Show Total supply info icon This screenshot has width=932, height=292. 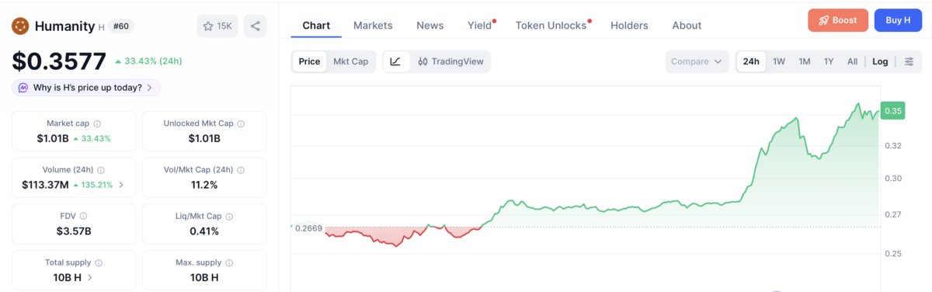pyautogui.click(x=99, y=262)
